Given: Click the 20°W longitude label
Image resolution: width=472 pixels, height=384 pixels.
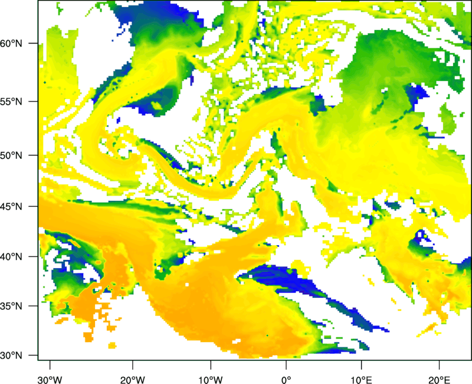Looking at the screenshot, I should [x=132, y=380].
